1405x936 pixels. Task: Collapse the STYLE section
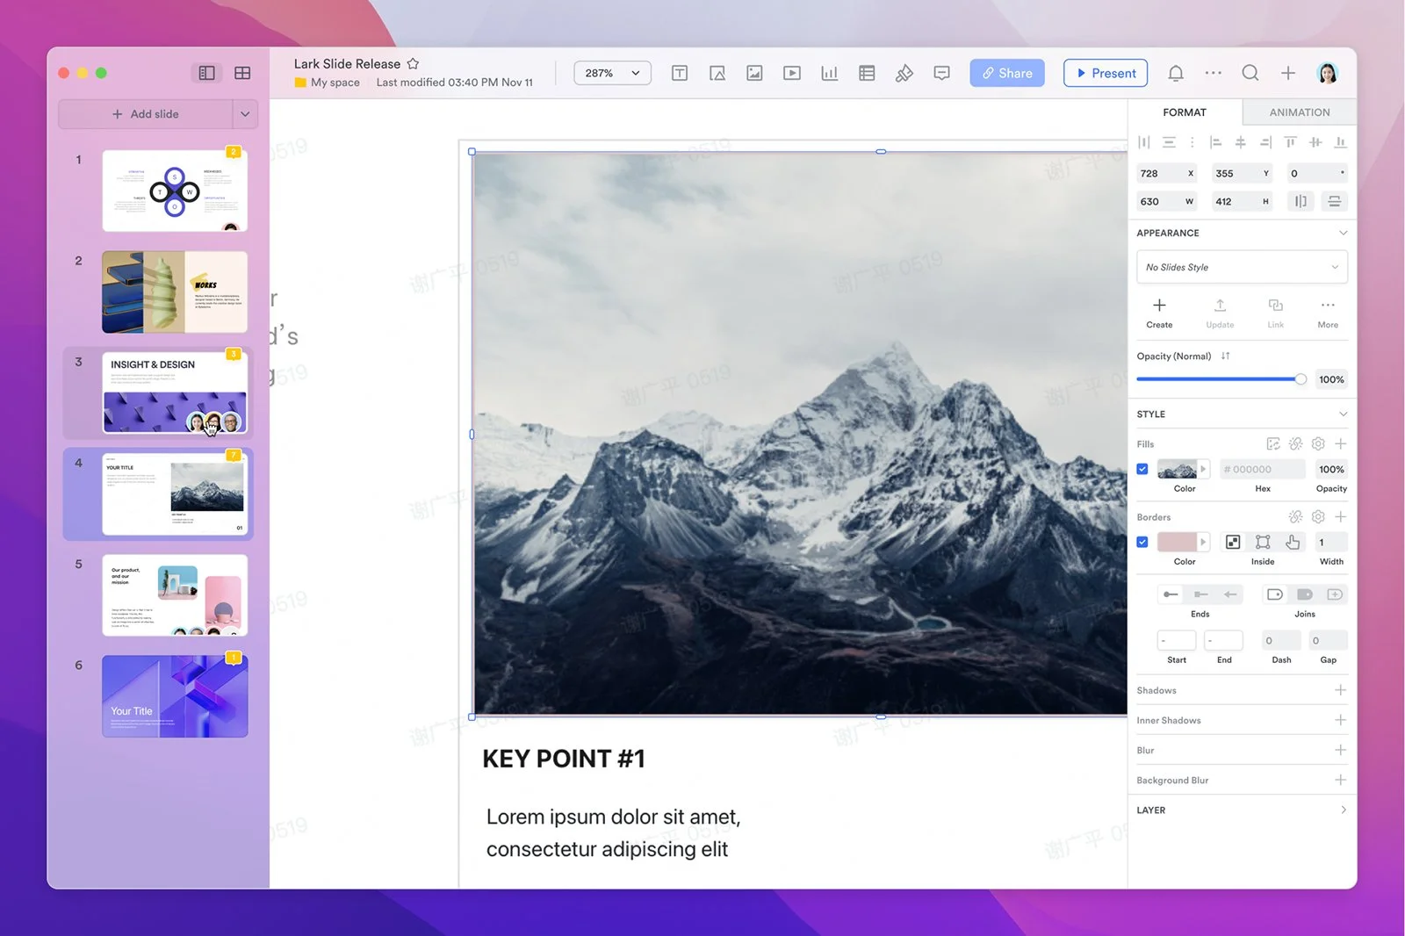click(x=1343, y=414)
